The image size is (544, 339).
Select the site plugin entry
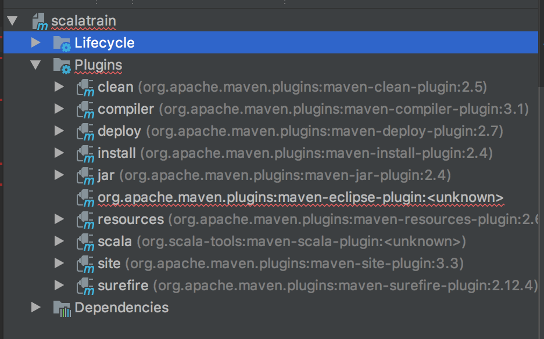coord(109,264)
